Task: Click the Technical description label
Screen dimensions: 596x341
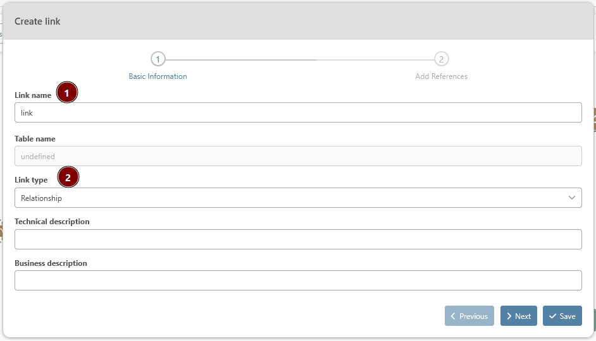Action: pos(52,222)
